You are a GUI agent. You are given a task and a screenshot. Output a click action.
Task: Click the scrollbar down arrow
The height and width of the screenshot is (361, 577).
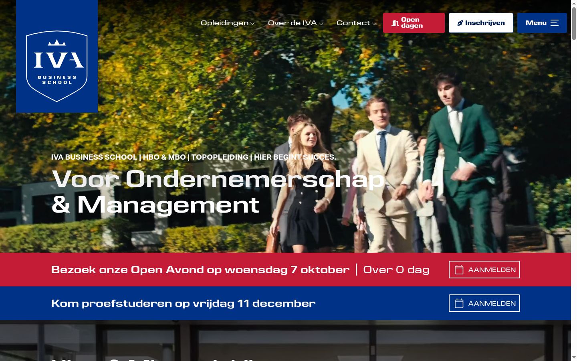tap(574, 357)
